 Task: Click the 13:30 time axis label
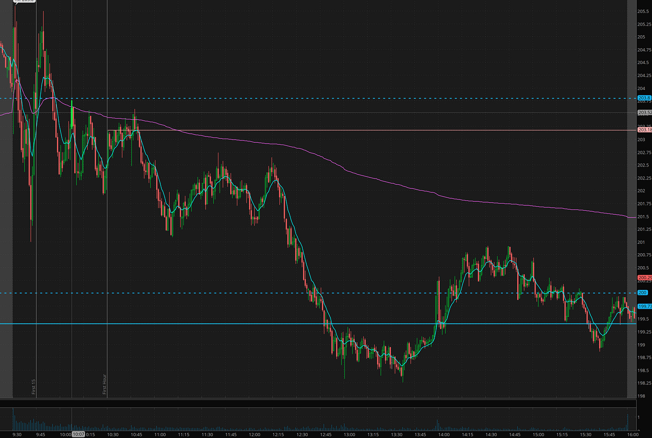tap(397, 434)
